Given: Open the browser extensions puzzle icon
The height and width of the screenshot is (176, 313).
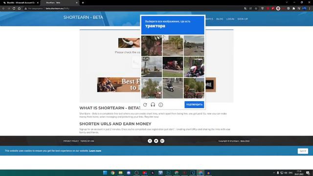Looking at the screenshot, I should (x=293, y=8).
